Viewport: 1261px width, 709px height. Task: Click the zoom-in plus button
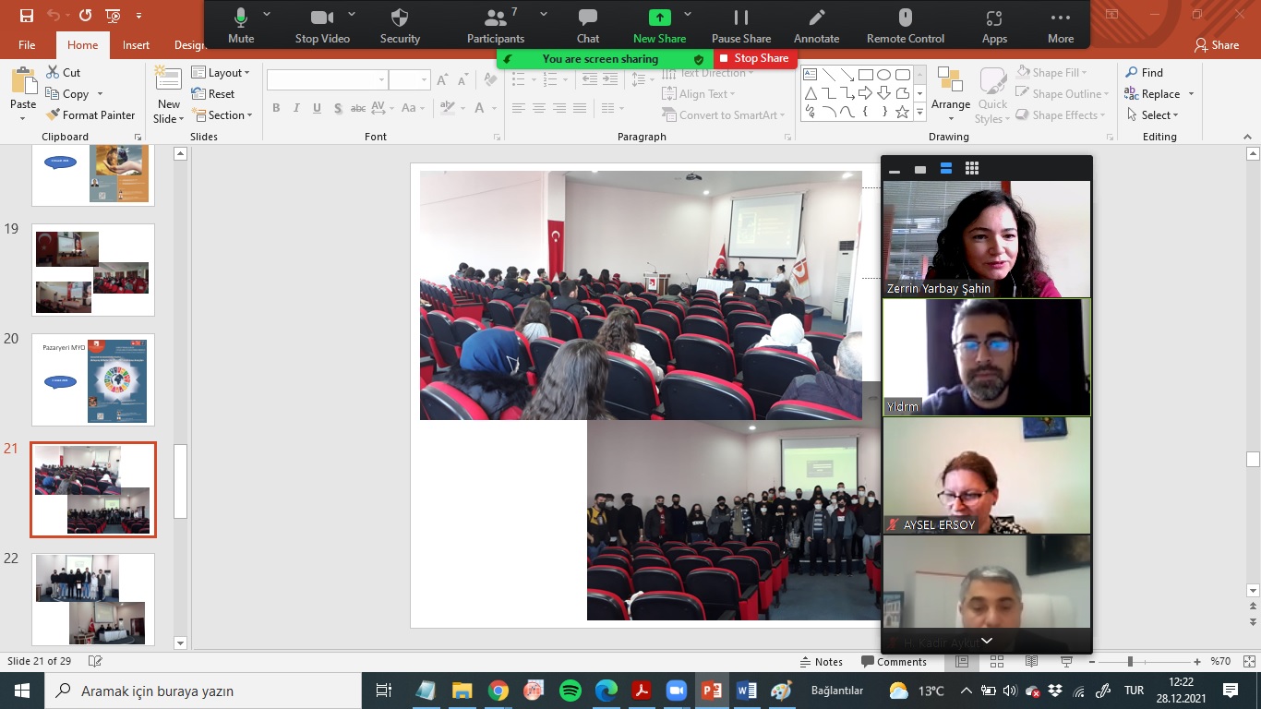point(1197,661)
